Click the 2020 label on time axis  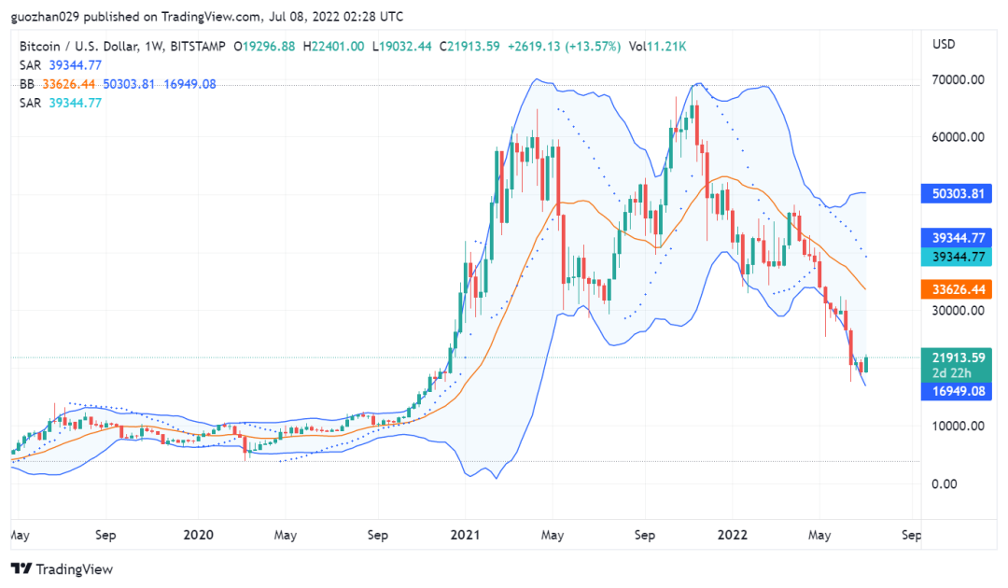coord(198,535)
